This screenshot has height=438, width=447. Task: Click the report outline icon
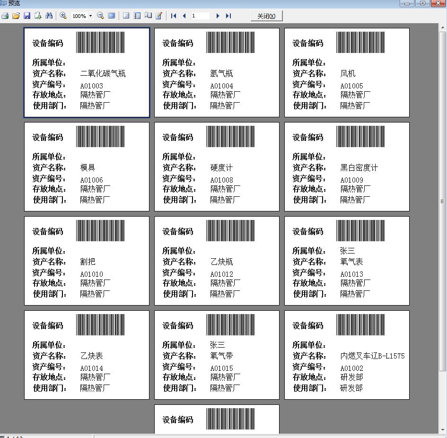coord(126,16)
